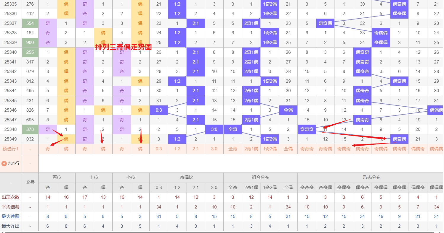Click the 奇偶比 column group header
The height and width of the screenshot is (233, 444).
tap(187, 177)
